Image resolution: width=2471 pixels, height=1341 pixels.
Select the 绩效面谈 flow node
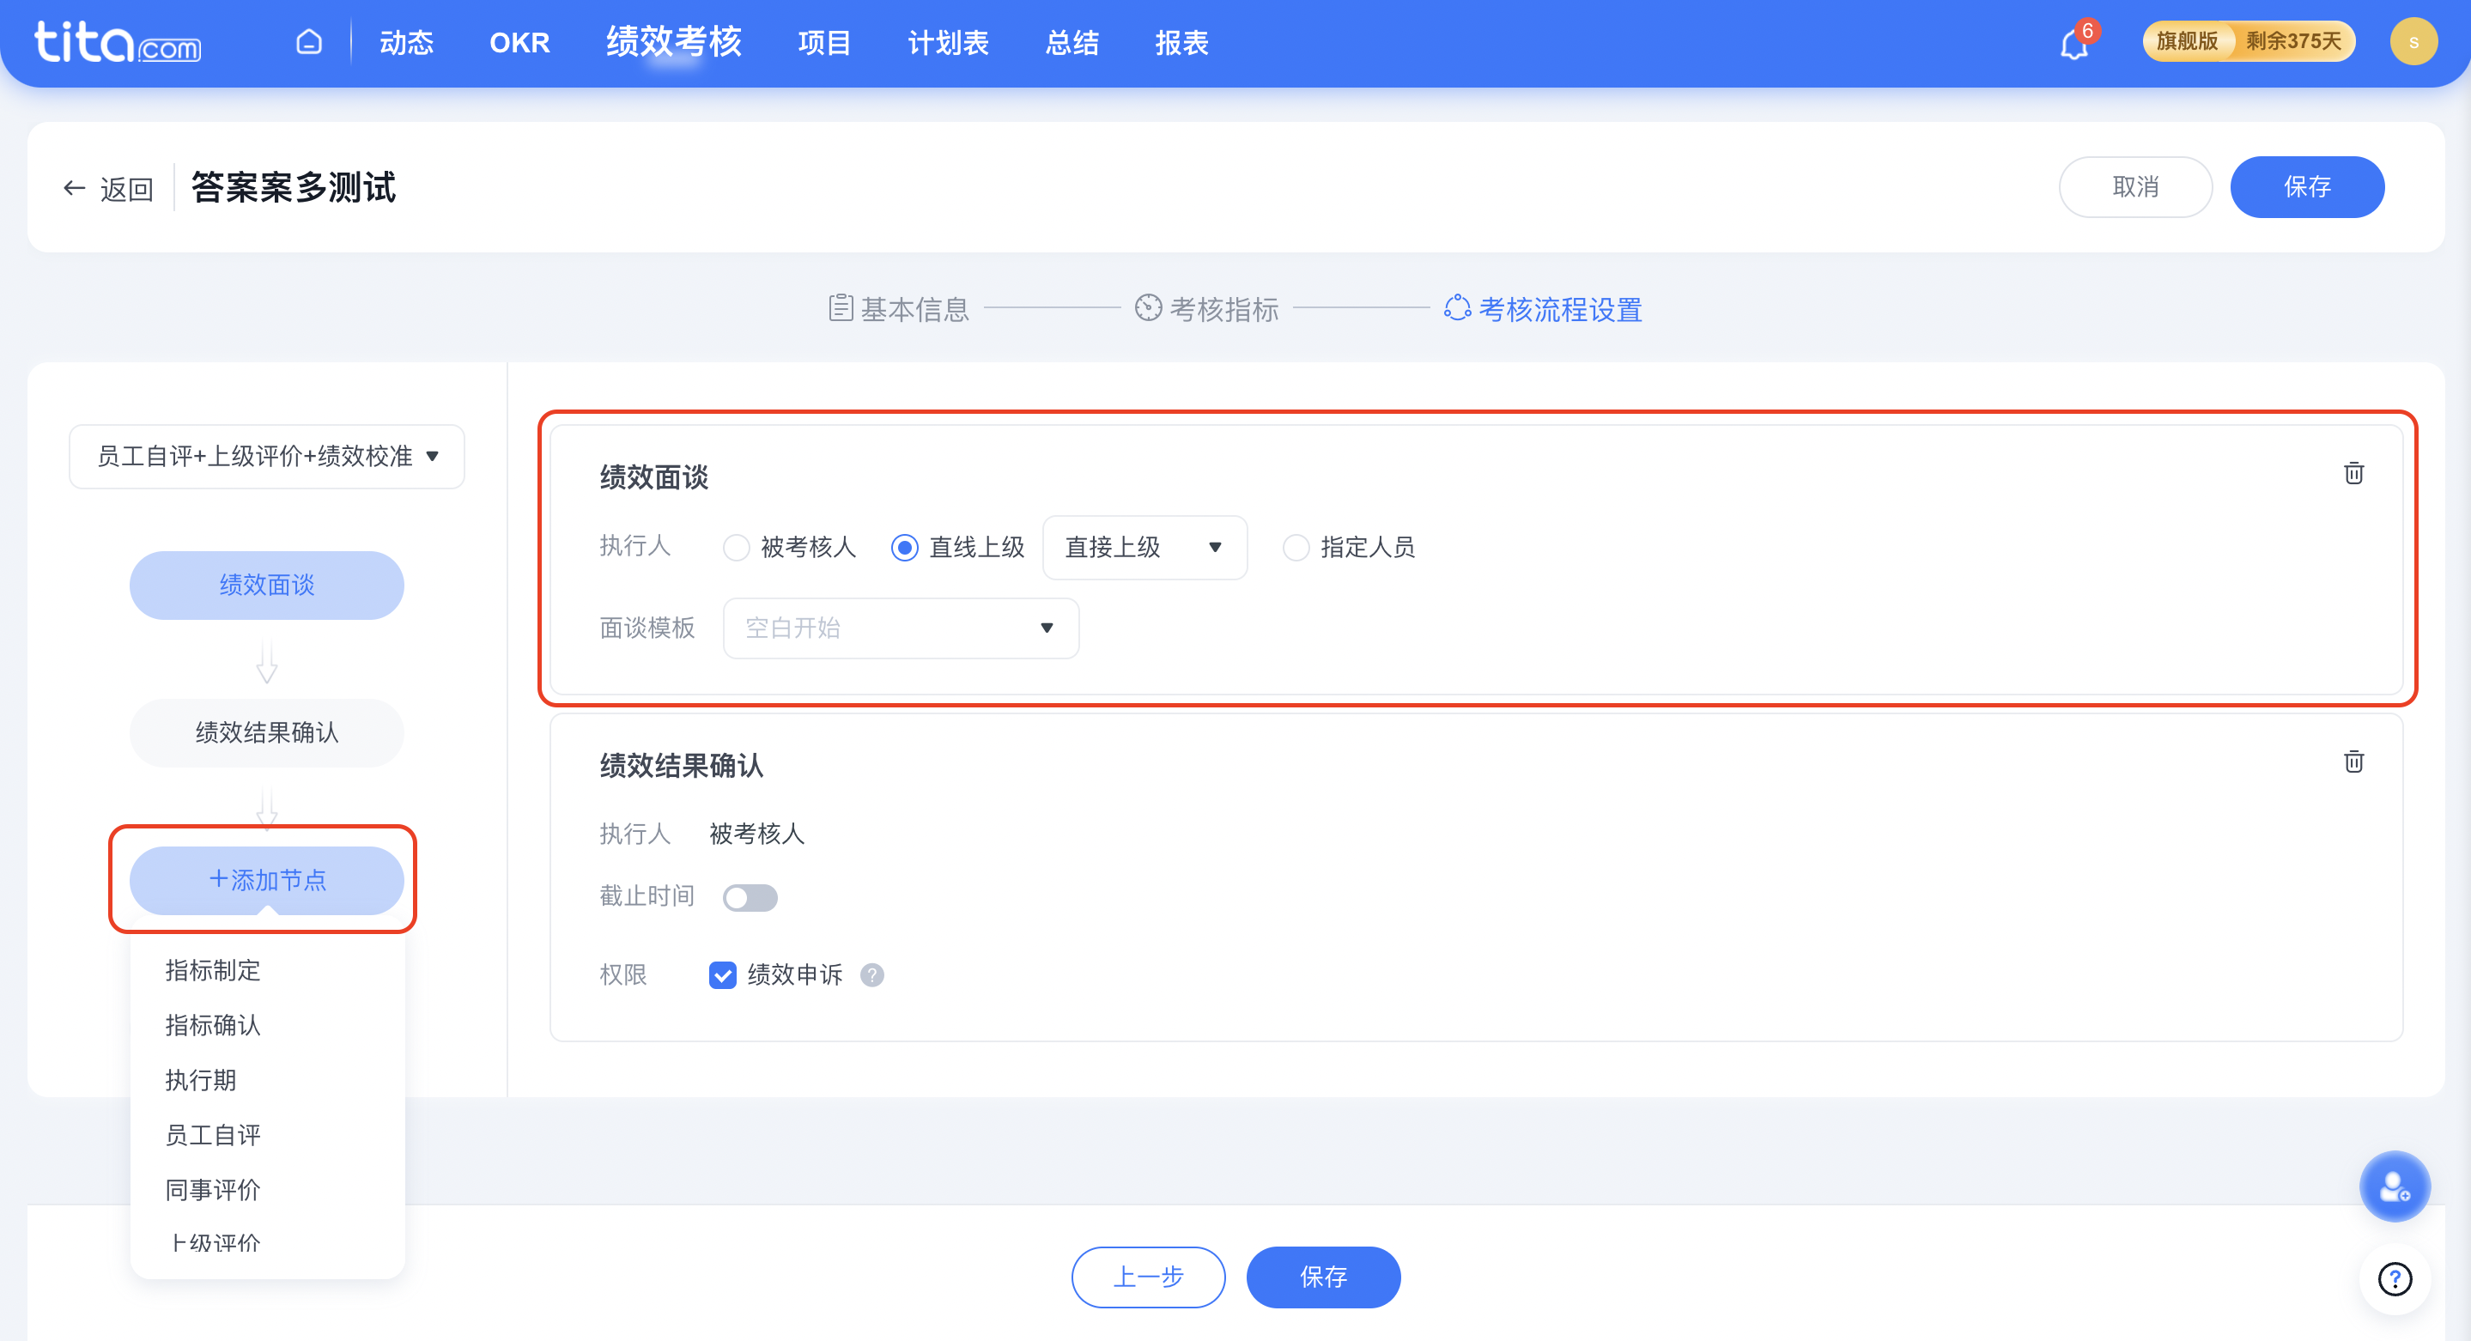[267, 586]
